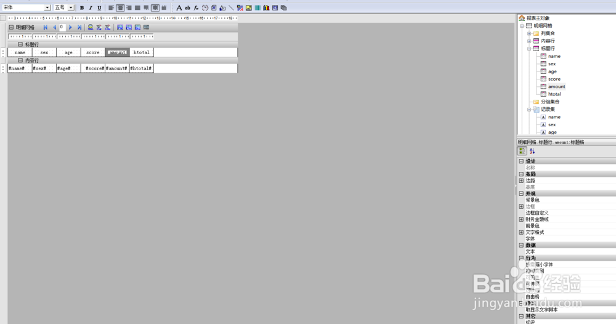Collapse the 内容行 band in designer

(x=20, y=60)
